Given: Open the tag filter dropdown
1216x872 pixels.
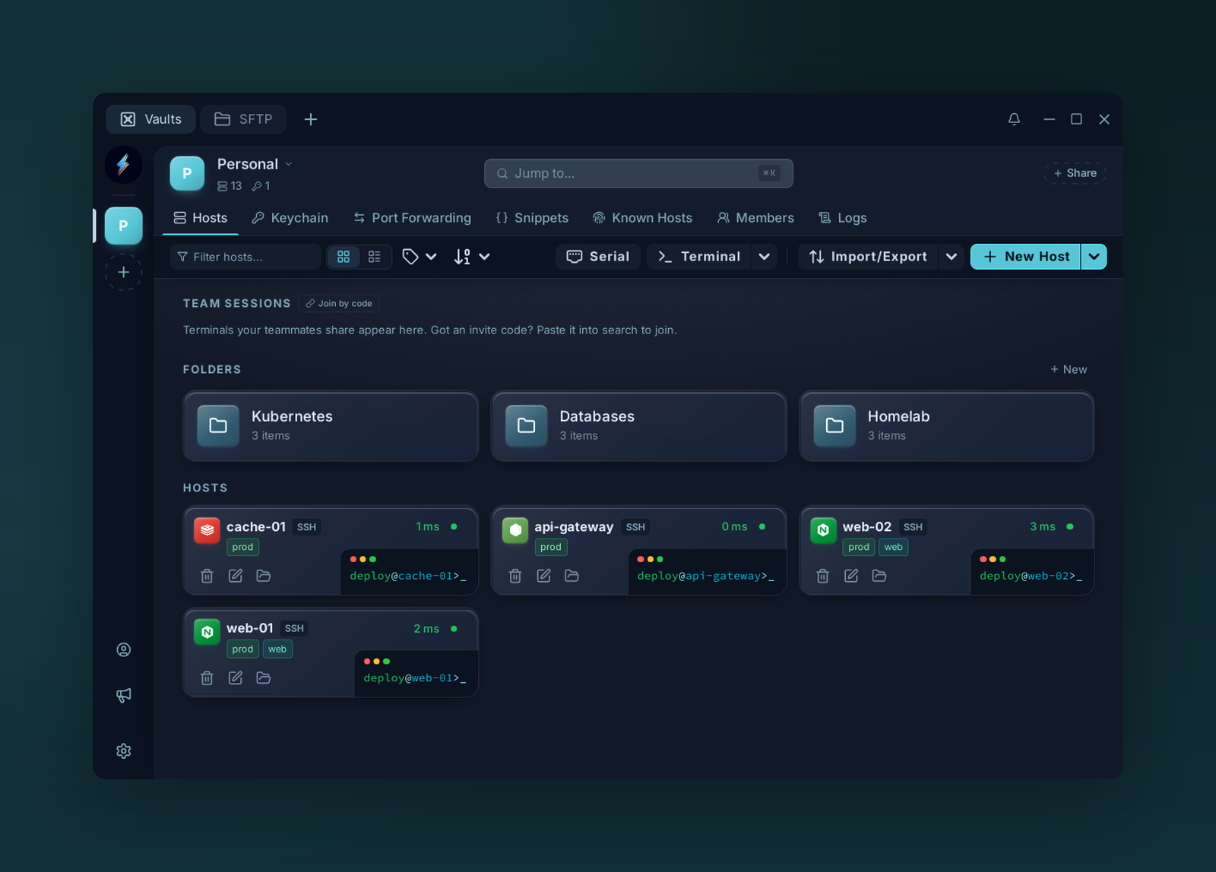Looking at the screenshot, I should click(420, 257).
